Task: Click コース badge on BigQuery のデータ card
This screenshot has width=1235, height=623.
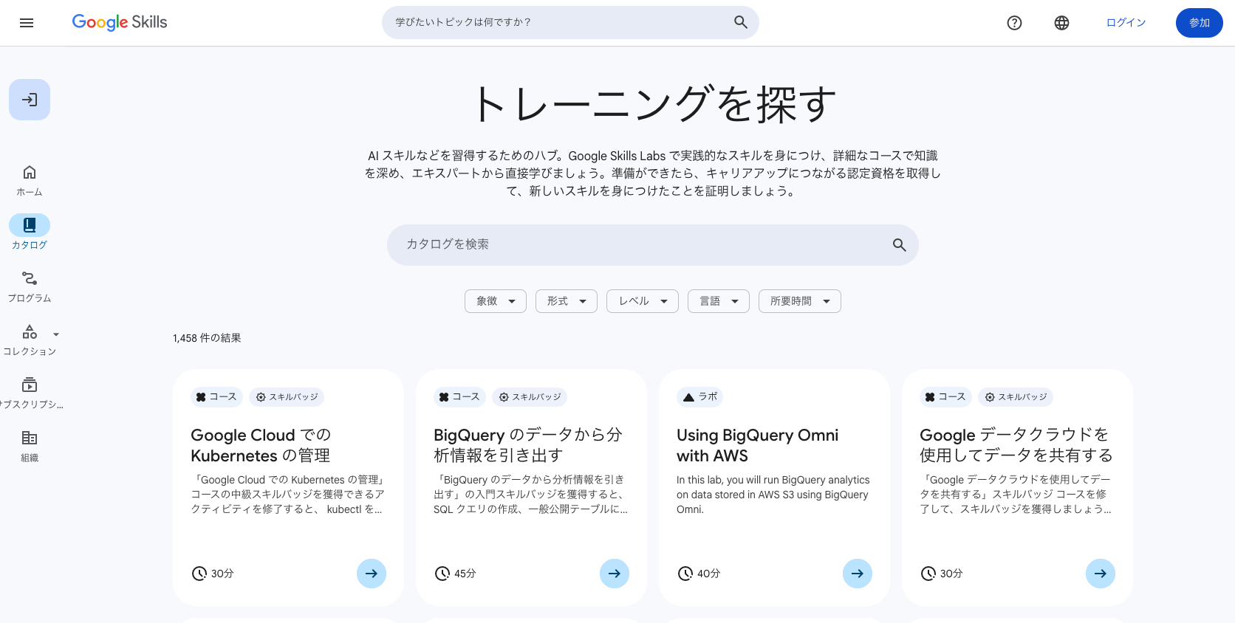Action: (x=459, y=397)
